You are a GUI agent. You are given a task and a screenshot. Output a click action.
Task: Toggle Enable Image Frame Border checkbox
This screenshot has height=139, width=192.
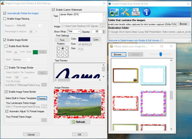tap(6, 92)
